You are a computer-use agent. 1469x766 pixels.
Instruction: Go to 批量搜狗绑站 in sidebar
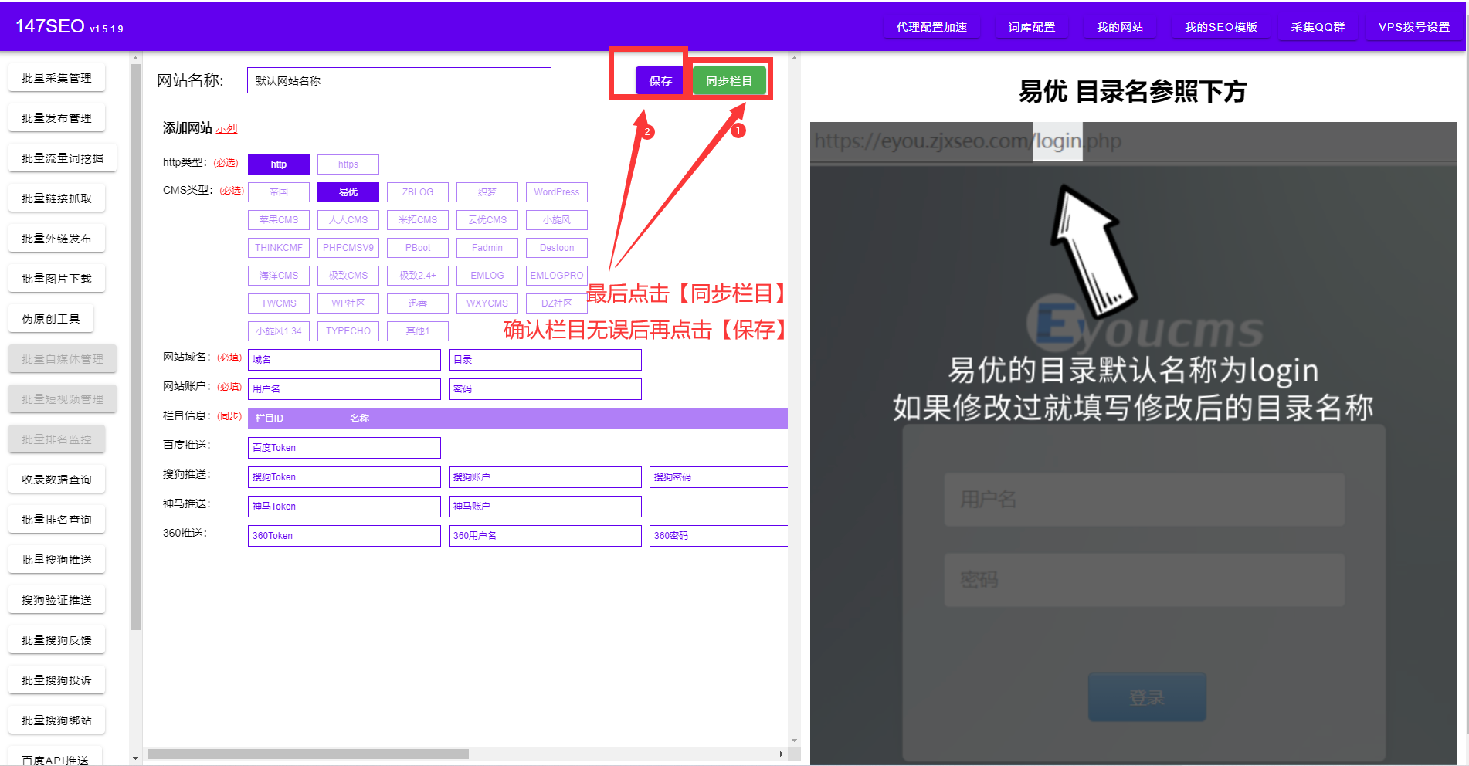(x=56, y=720)
